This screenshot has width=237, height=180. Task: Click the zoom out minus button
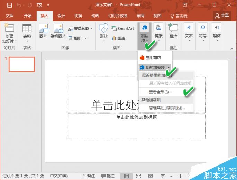[171, 176]
